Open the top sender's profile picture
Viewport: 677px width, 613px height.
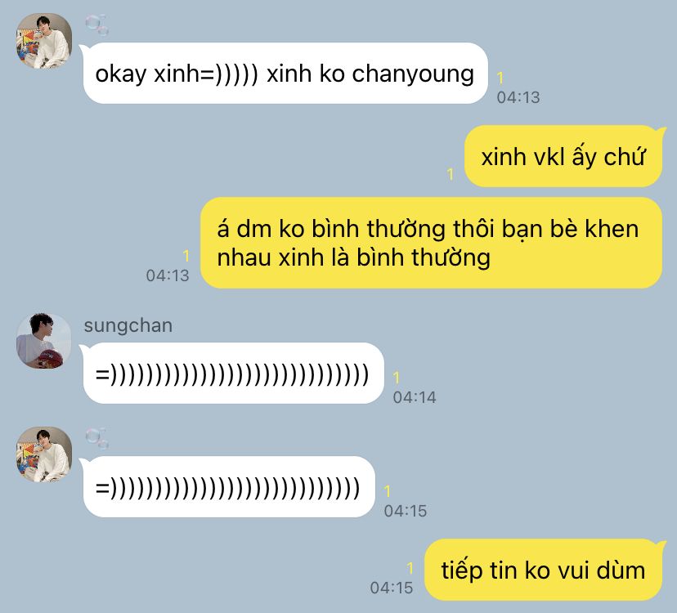coord(44,41)
